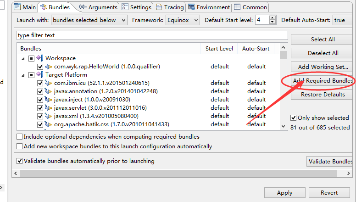Click the Target Platform group icon
356x202 pixels.
(x=40, y=74)
